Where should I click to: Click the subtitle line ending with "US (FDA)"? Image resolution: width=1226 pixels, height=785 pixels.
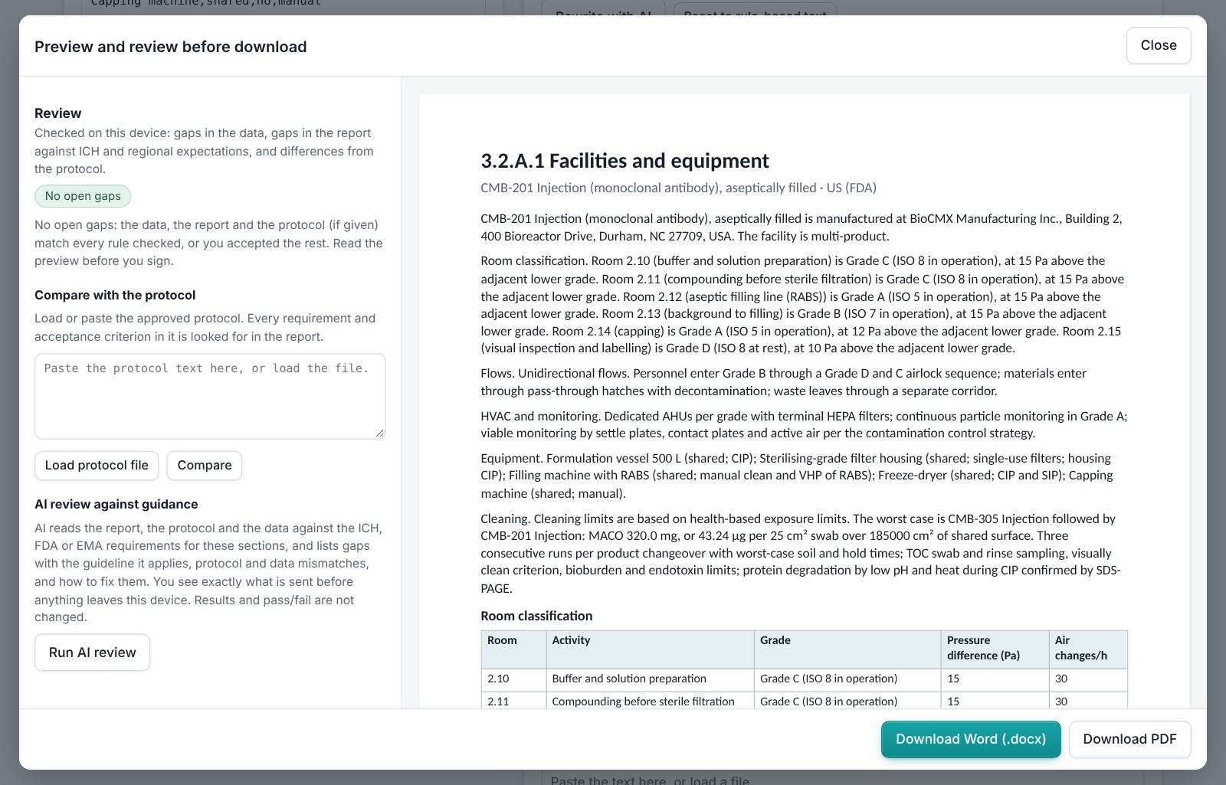click(x=678, y=188)
